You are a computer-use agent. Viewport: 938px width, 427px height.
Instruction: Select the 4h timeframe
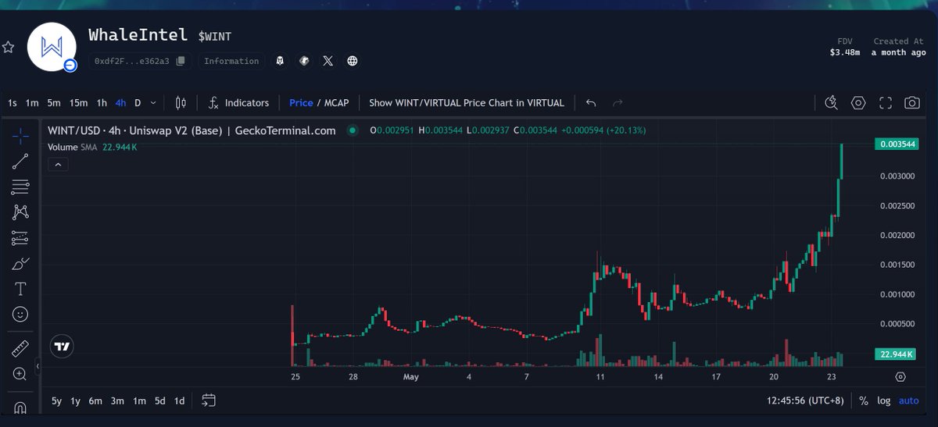(120, 103)
